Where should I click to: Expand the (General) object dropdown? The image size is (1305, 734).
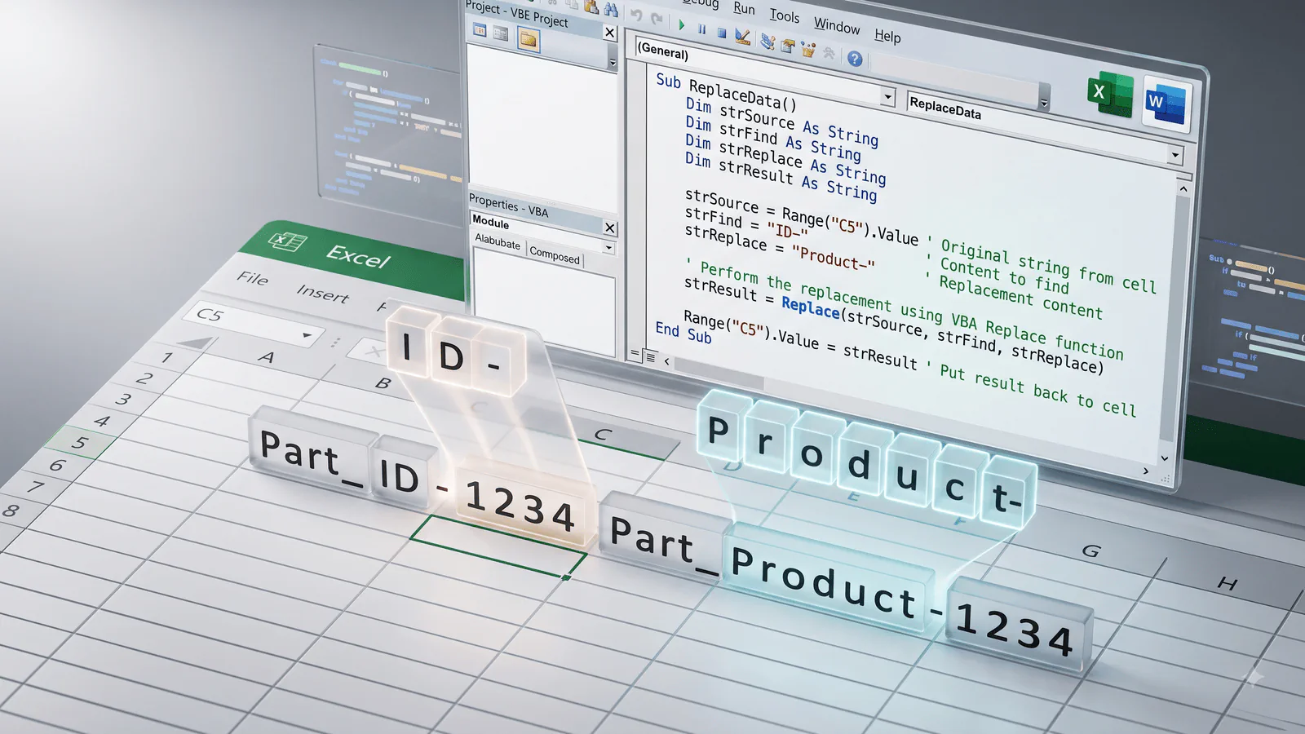(x=888, y=96)
